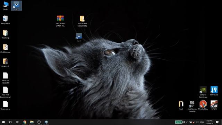
Task: Select the GeForce Experience shortcut
Action: click(x=203, y=92)
